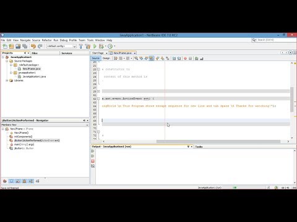Click the Debug Project toolbar icon
The image size is (297, 222).
pyautogui.click(x=101, y=46)
